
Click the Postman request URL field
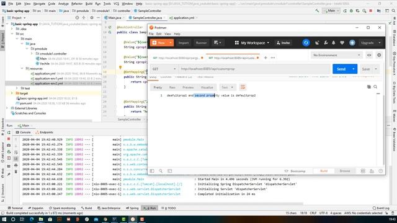(254, 69)
